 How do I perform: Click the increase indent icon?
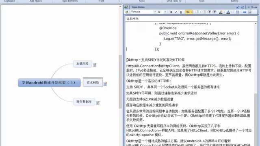point(214,12)
